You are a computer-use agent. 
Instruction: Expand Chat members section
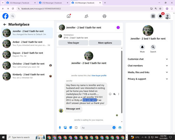pyautogui.click(x=148, y=65)
